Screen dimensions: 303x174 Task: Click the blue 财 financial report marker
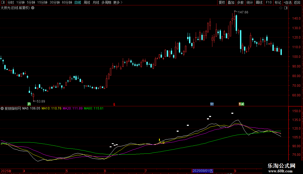click(212, 104)
